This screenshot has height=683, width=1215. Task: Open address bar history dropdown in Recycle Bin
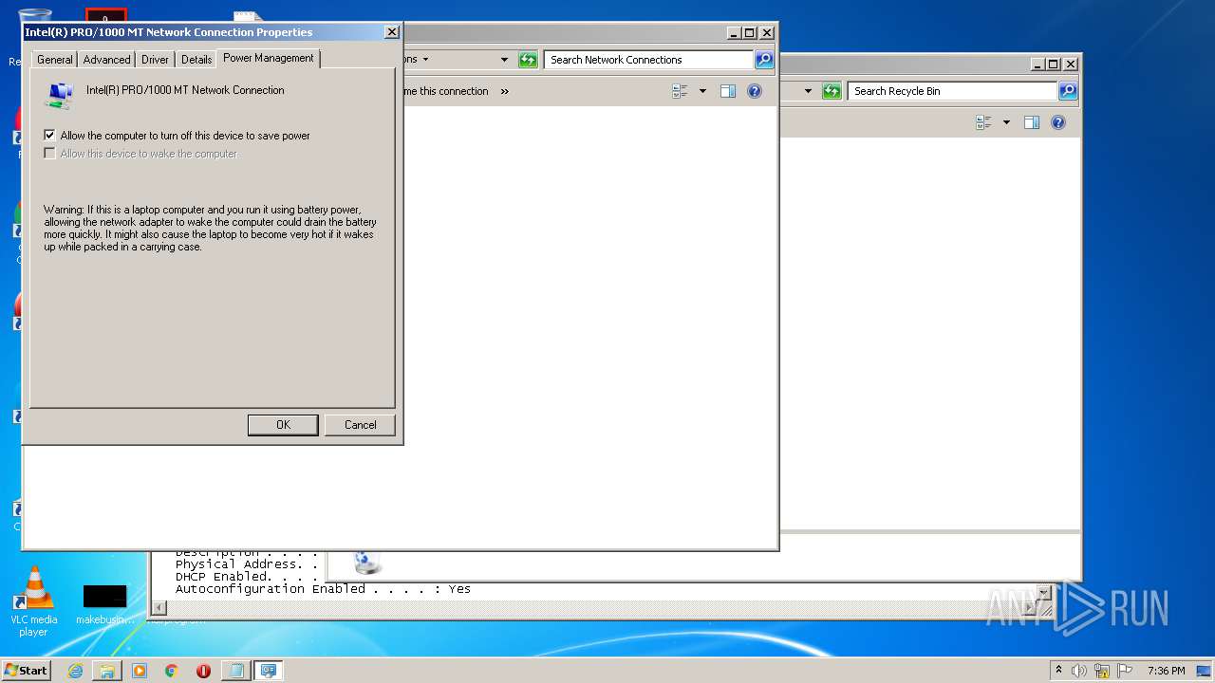[x=808, y=91]
